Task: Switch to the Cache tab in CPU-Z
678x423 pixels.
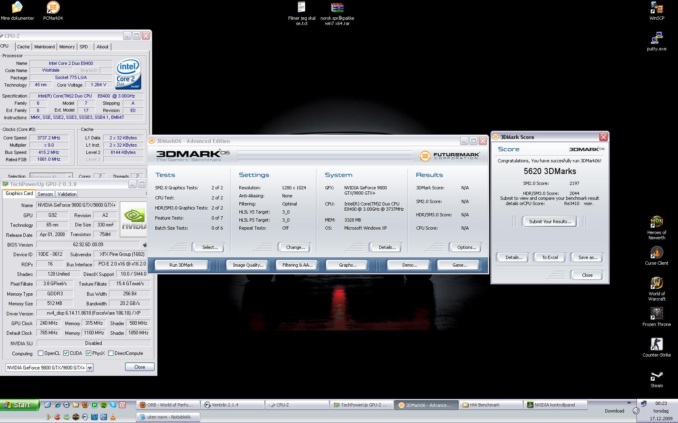Action: (23, 47)
